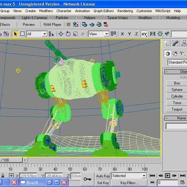Viewport: 187px width, 187px height.
Task: Click the Render Scene teapot icon
Action: [85, 25]
